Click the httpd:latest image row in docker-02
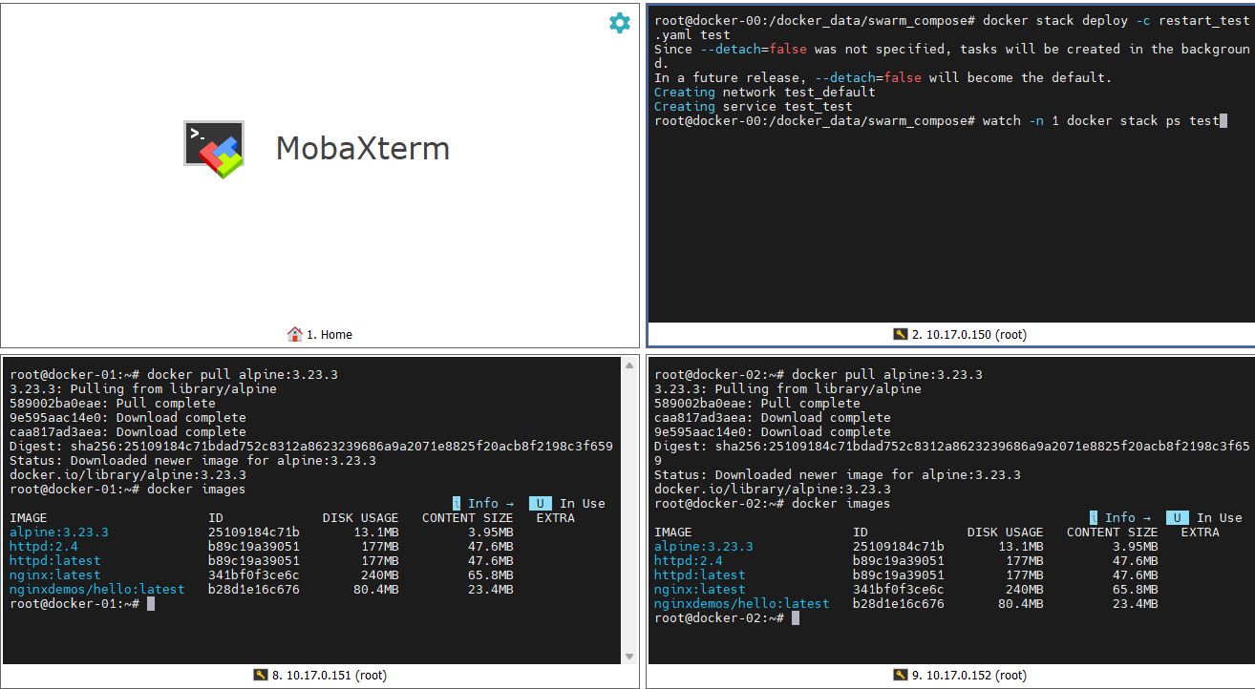This screenshot has width=1255, height=689. point(906,575)
